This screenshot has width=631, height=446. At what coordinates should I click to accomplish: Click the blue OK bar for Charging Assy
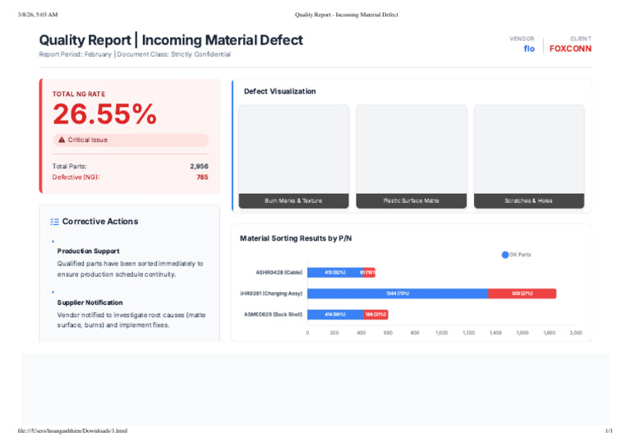pyautogui.click(x=398, y=293)
